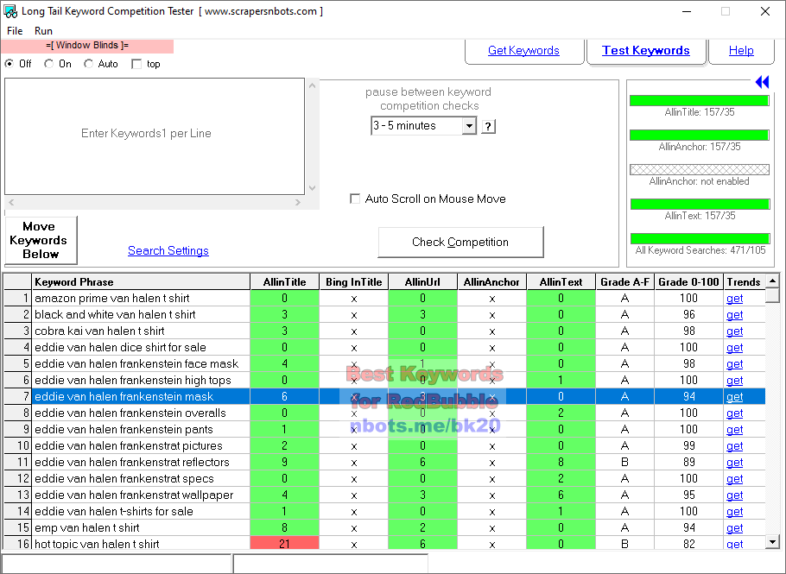786x574 pixels.
Task: Check the "top" checkbox
Action: (135, 63)
